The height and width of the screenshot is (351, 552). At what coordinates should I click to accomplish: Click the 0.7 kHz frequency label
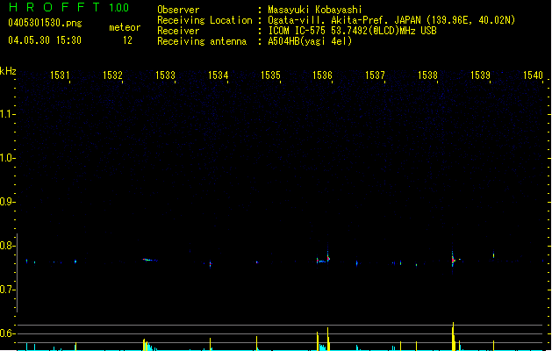(x=7, y=290)
